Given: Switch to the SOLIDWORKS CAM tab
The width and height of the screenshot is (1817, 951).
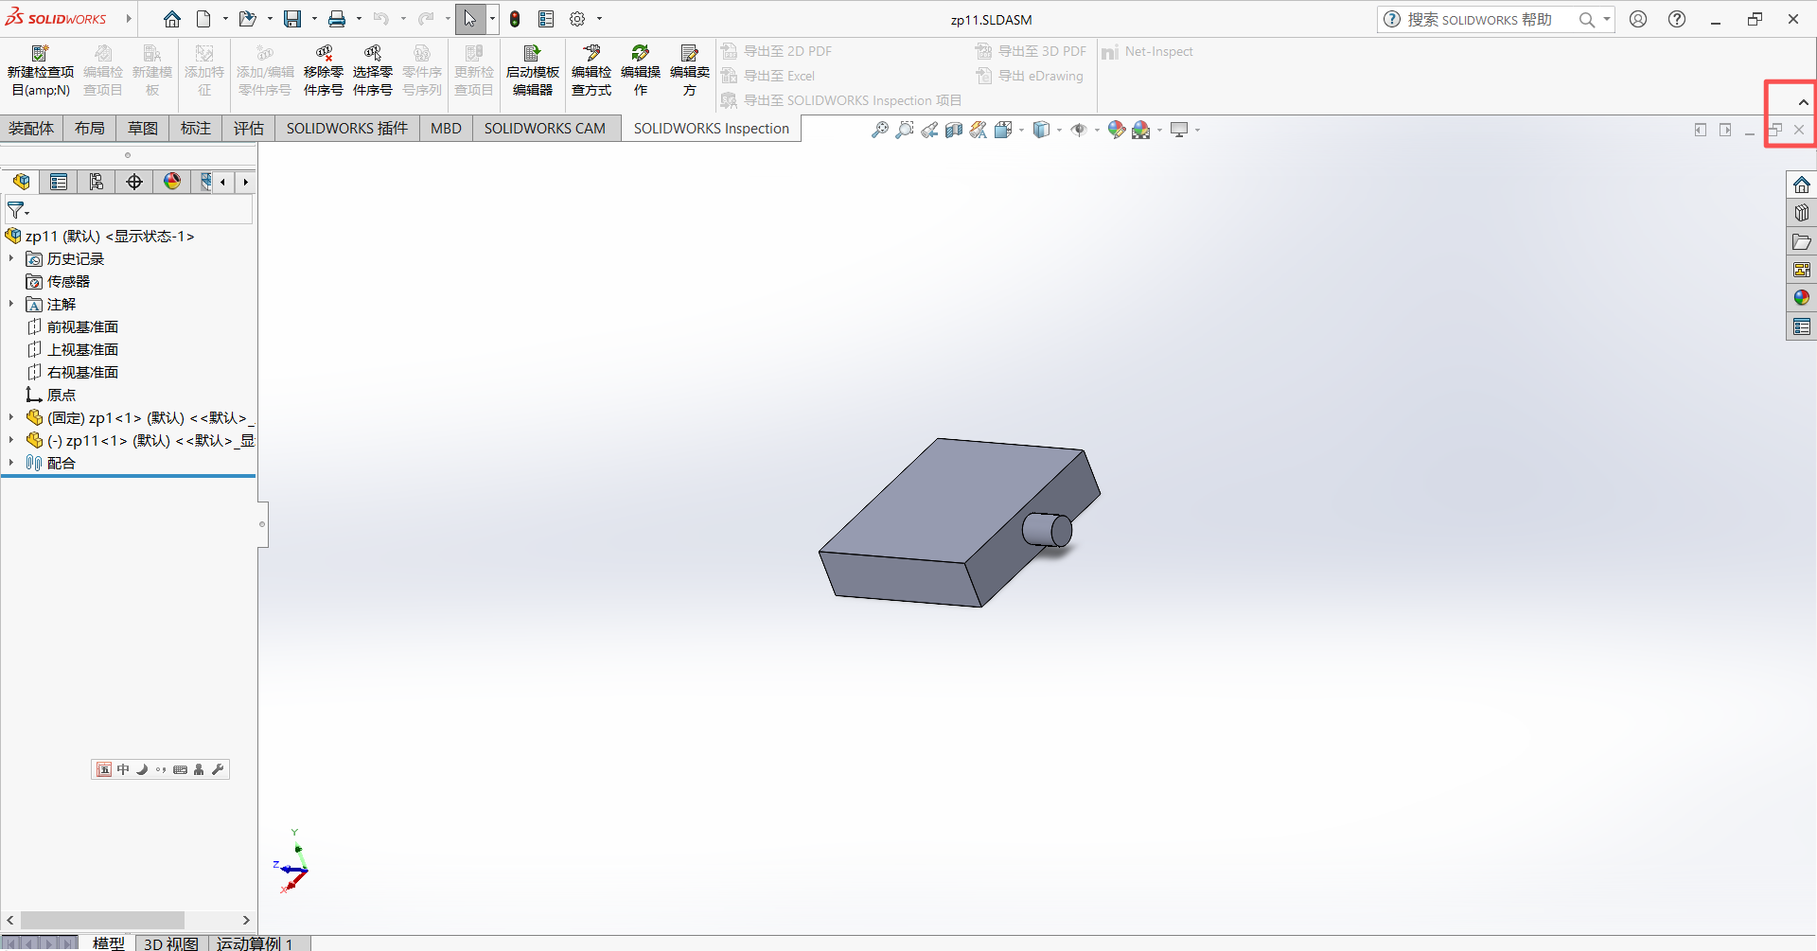Looking at the screenshot, I should tap(544, 129).
